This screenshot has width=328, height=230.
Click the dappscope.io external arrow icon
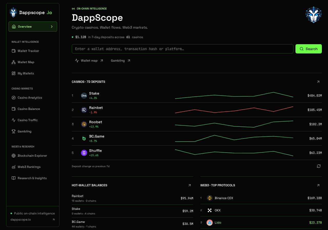tap(54, 220)
